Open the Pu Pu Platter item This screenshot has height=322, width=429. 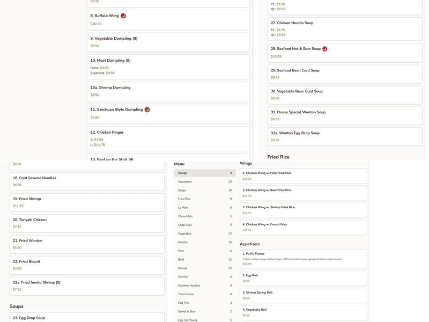pos(304,259)
